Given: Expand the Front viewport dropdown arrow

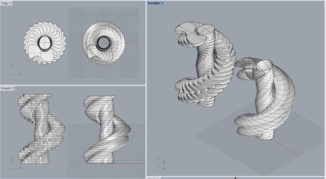Looking at the screenshot, I should [12, 88].
